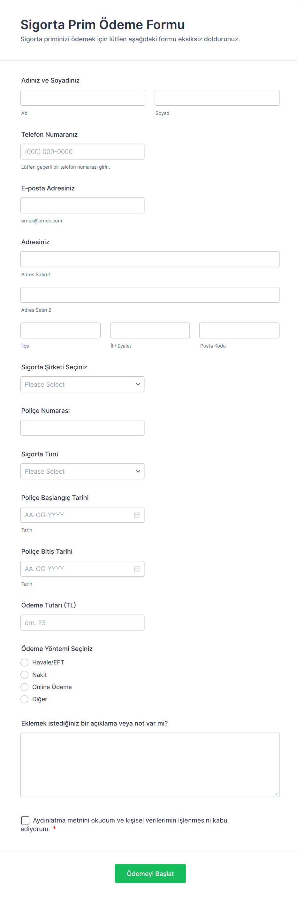
Task: Focus the Ödeme Tutarı (TL) field
Action: coord(82,622)
